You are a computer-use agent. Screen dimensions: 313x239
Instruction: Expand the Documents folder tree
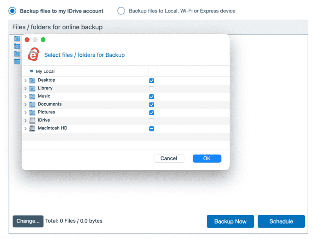click(25, 104)
